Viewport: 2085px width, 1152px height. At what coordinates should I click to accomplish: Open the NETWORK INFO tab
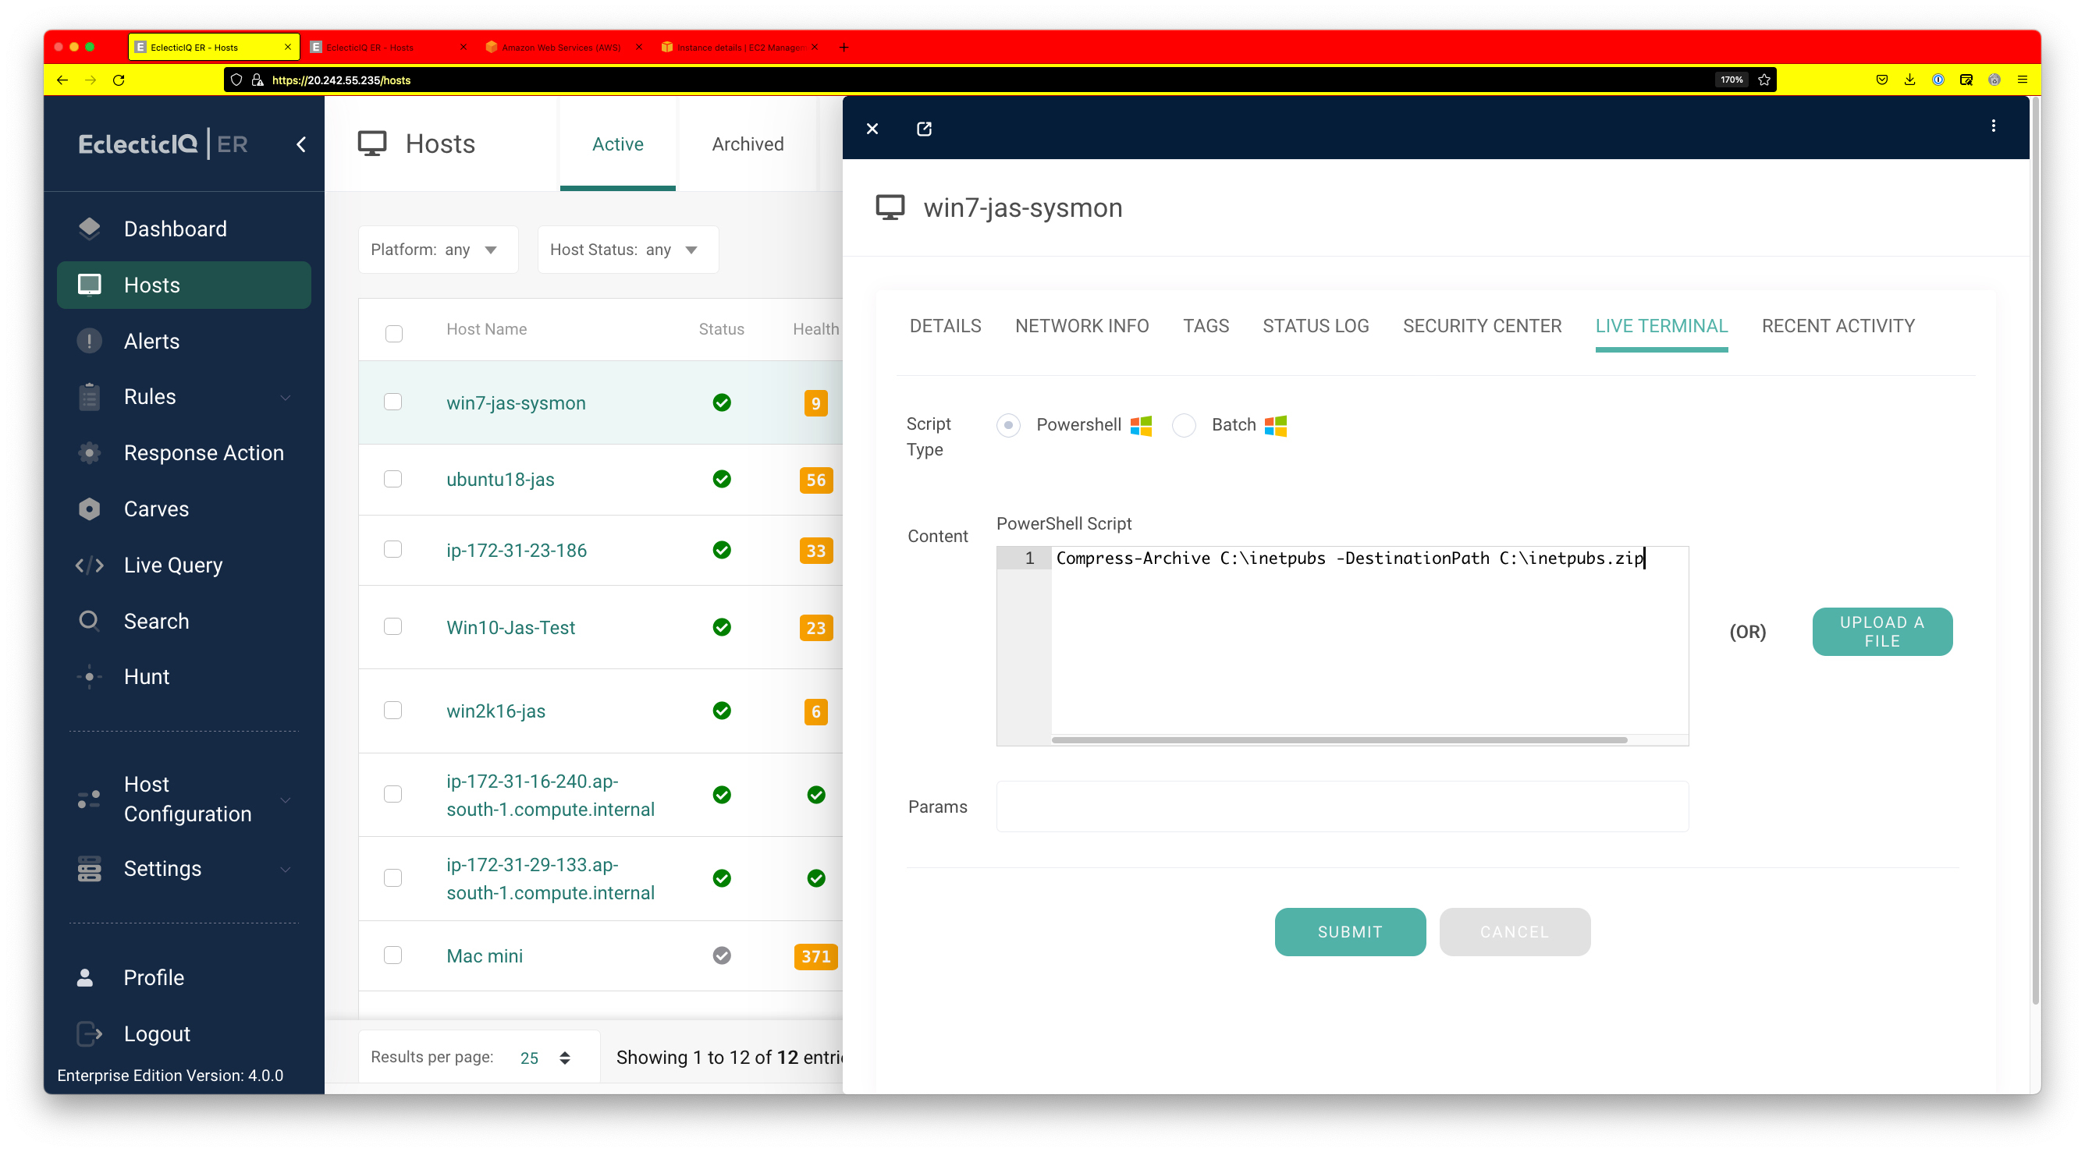click(x=1082, y=325)
